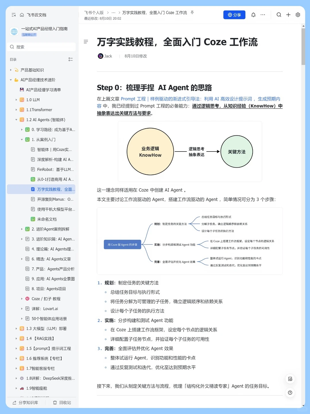Click the 搜索 search input field
This screenshot has width=310, height=414.
[x=41, y=47]
